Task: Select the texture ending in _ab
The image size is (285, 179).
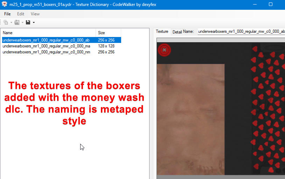Action: [46, 40]
